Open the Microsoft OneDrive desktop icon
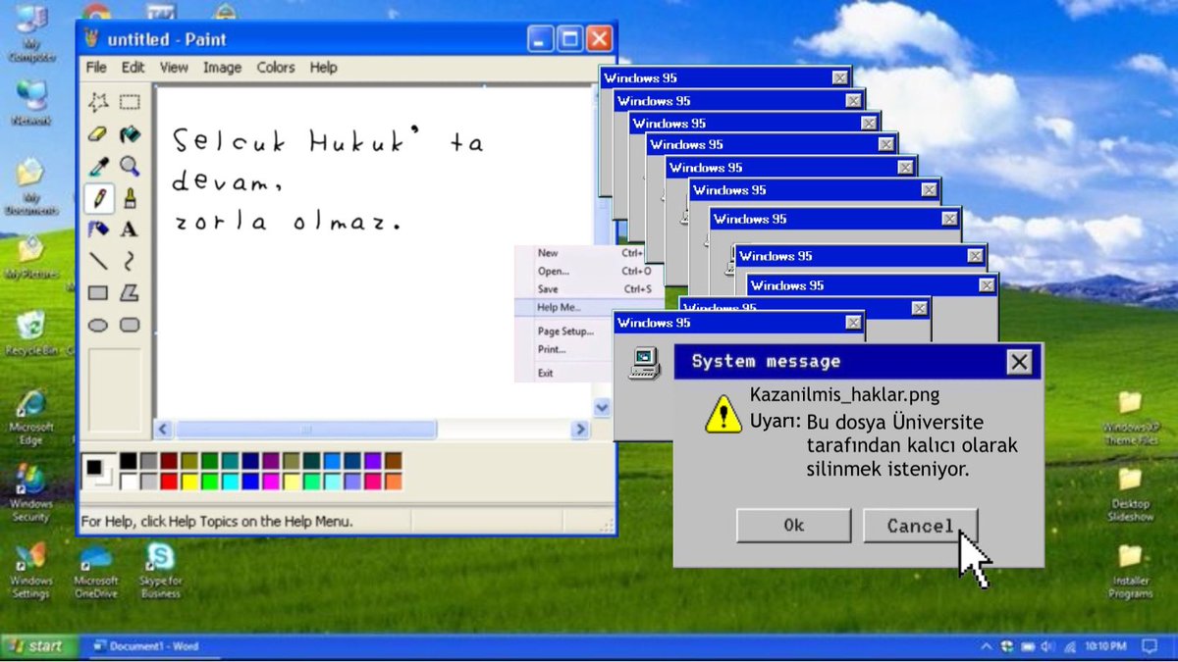The height and width of the screenshot is (662, 1178). [x=96, y=571]
